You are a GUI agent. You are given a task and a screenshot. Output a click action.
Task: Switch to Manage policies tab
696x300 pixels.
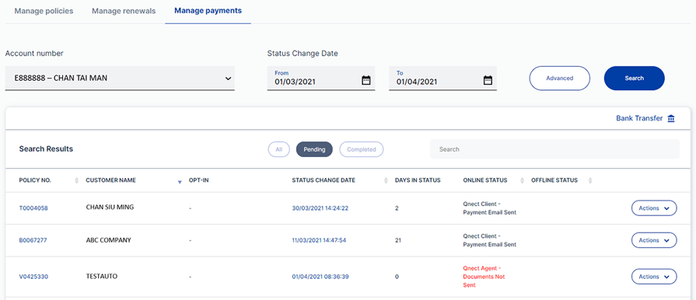coord(44,11)
